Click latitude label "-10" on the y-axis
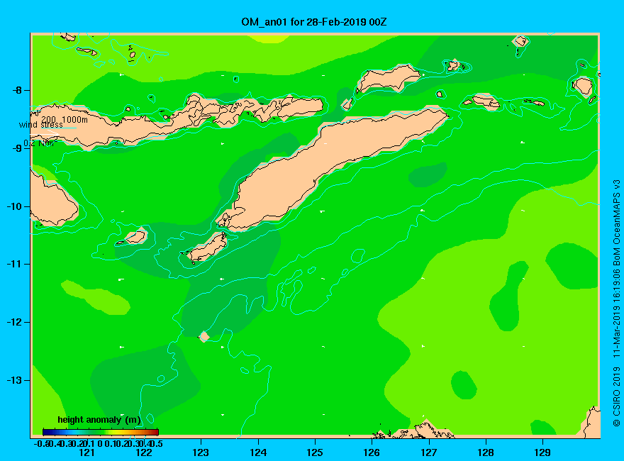This screenshot has width=624, height=461. (15, 206)
